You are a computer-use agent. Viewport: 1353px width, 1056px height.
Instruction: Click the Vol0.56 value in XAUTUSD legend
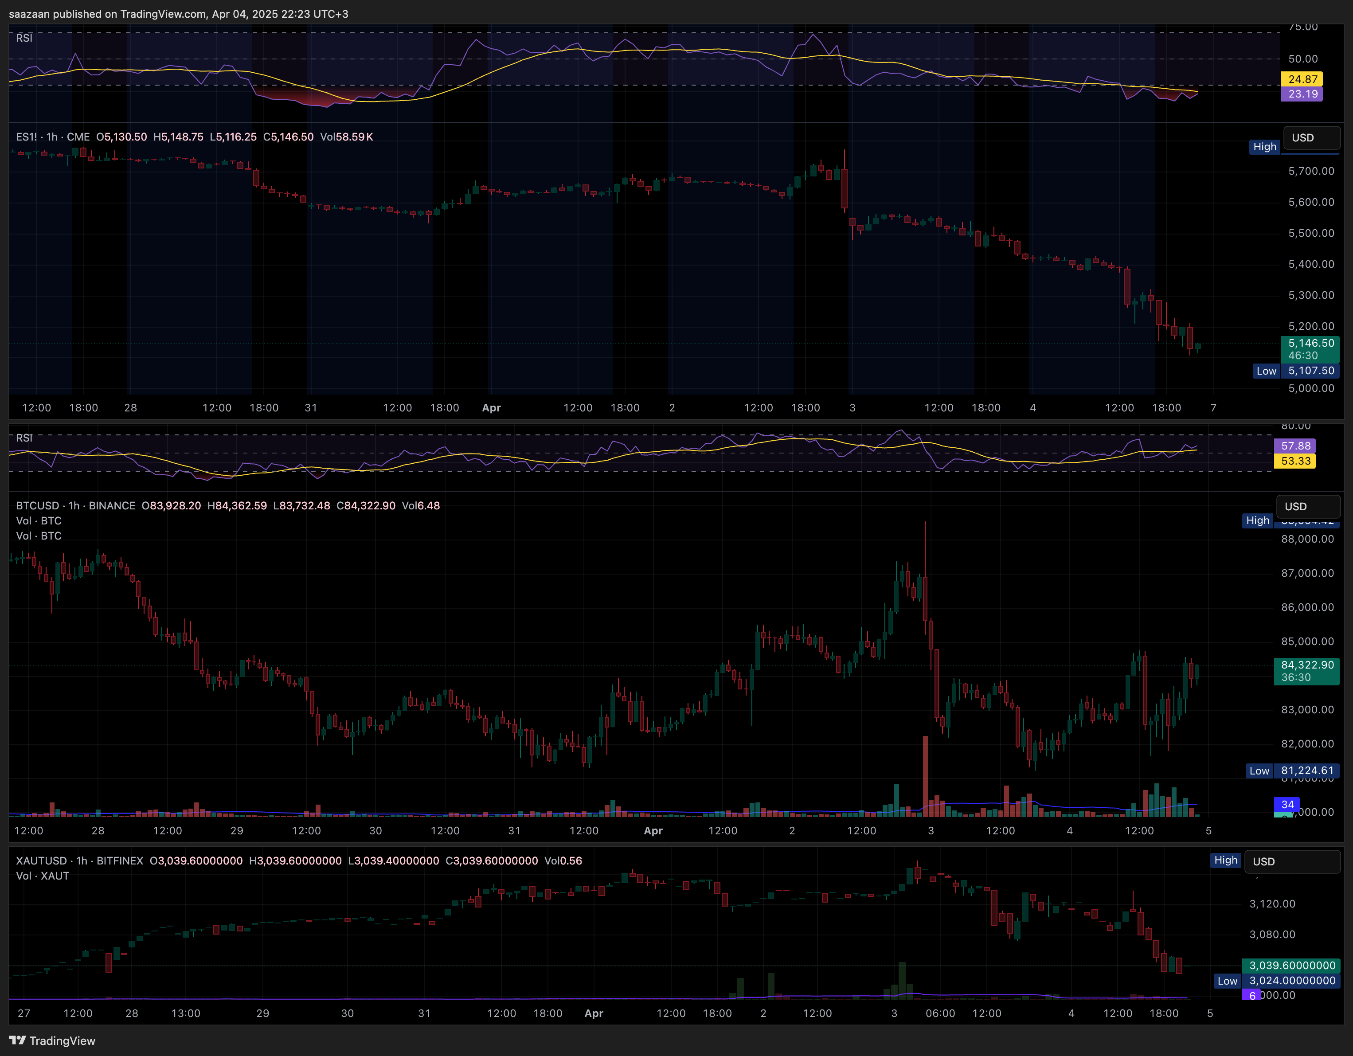click(563, 861)
